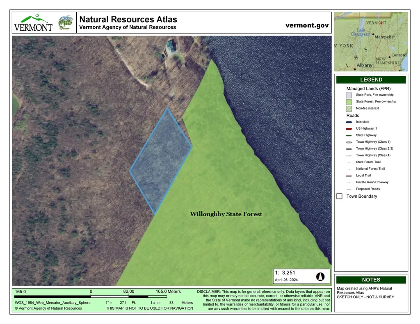Click the north arrow compass icon
The image size is (420, 324).
320,276
